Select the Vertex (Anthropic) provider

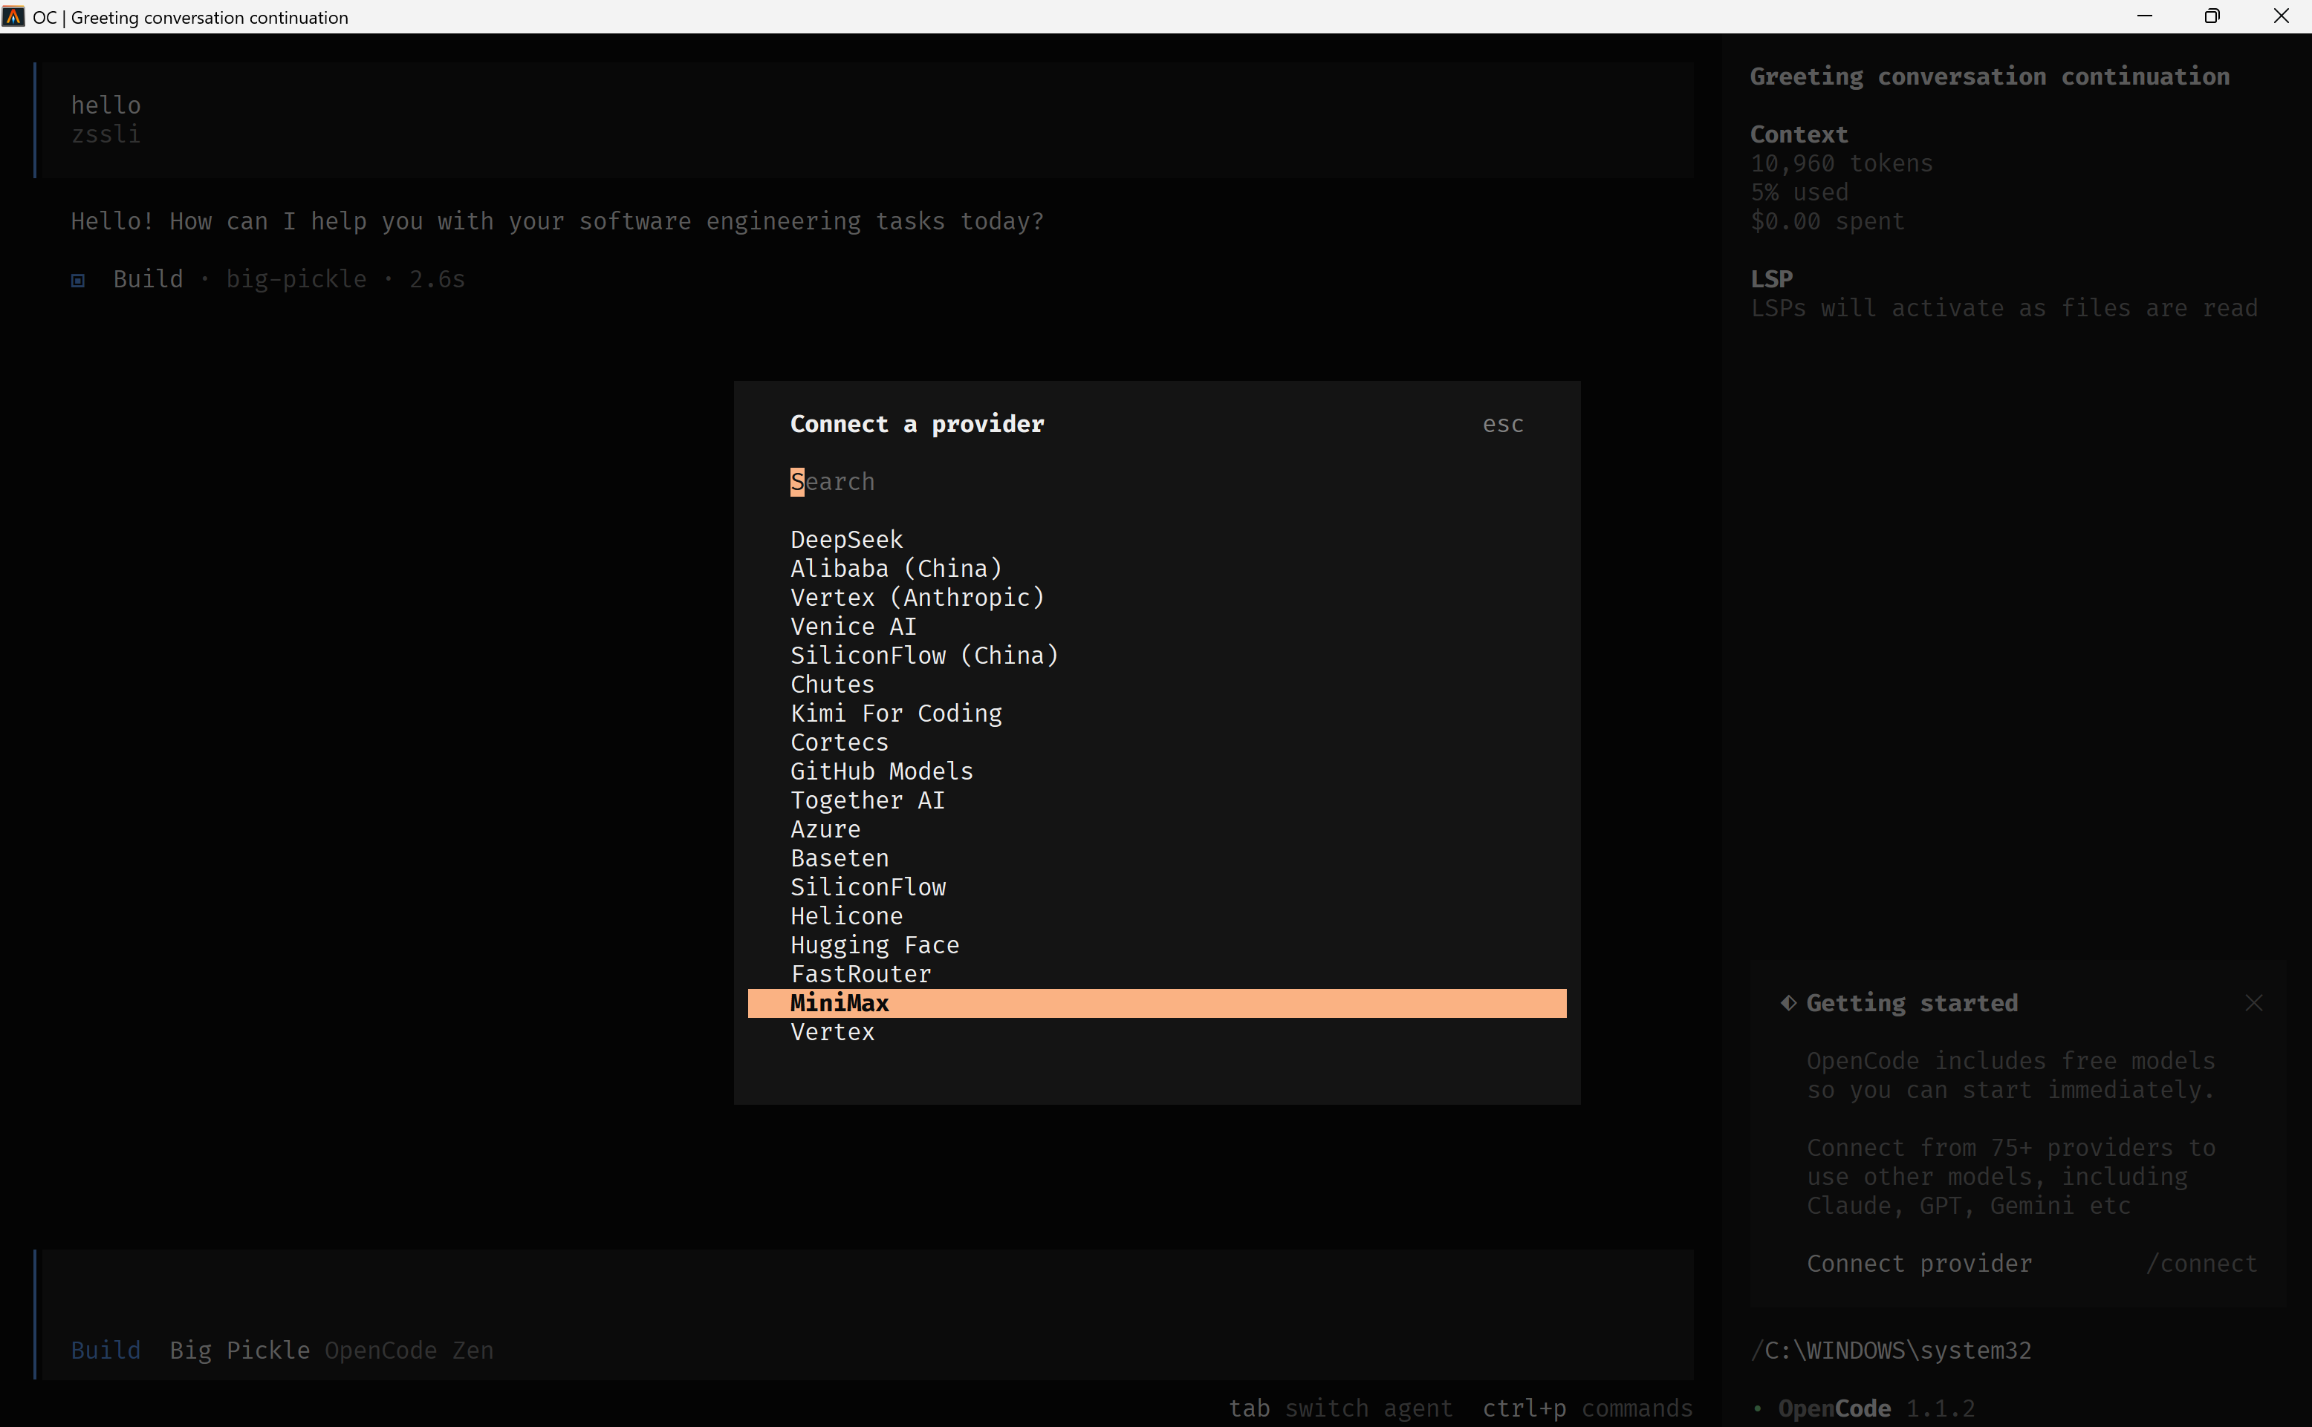(916, 596)
